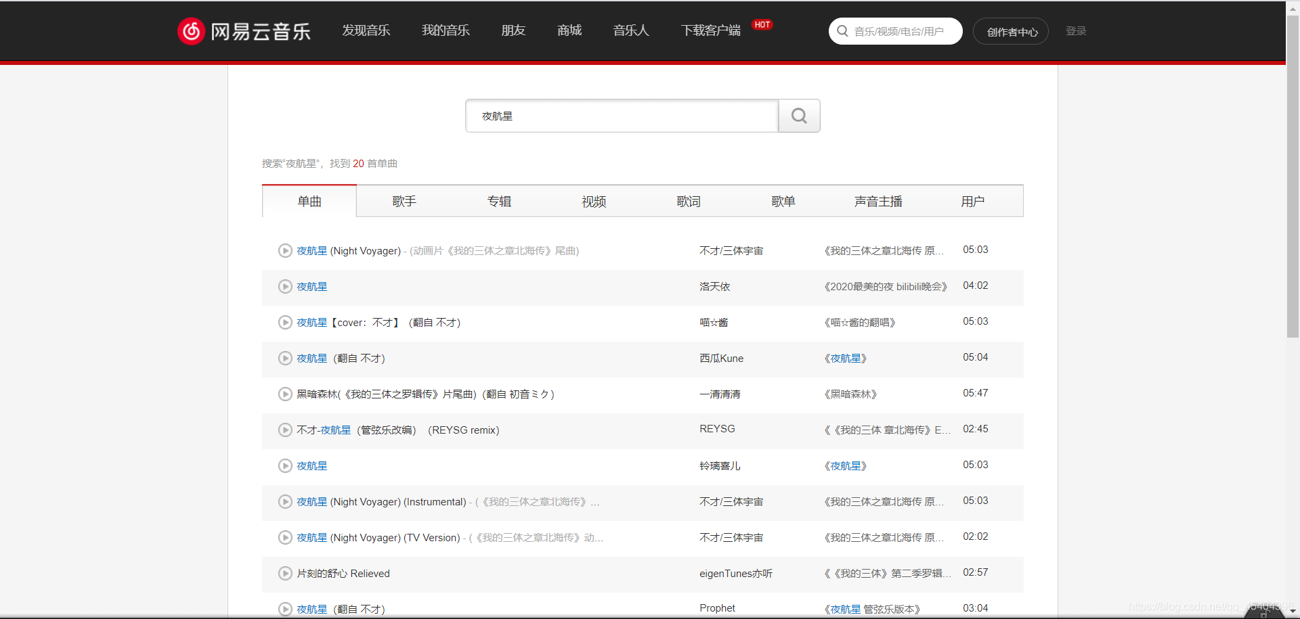
Task: Focus the top 音乐/视频/电台/用户 search box
Action: pyautogui.click(x=896, y=31)
